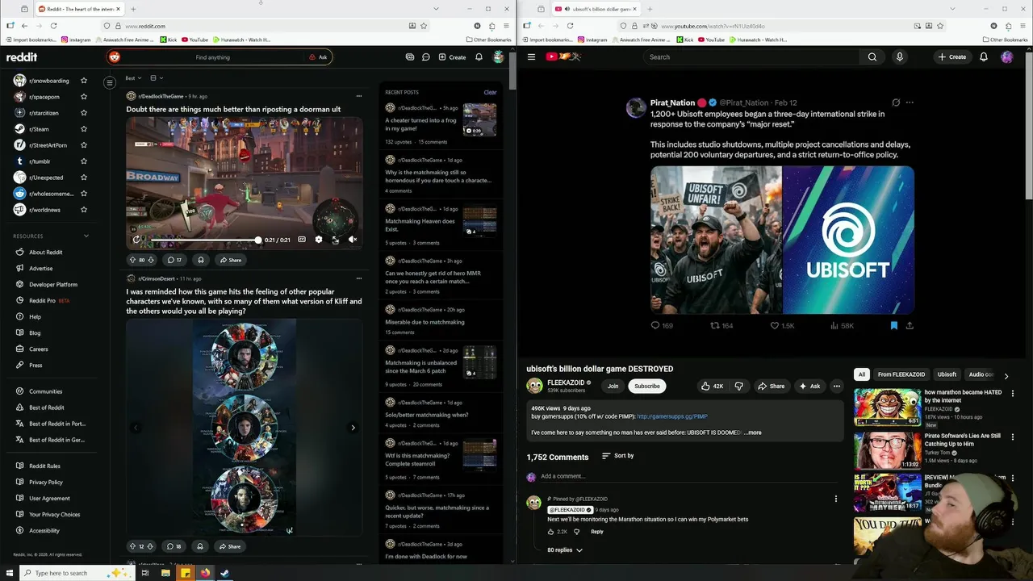The image size is (1033, 581).
Task: Click Reddit notifications bell
Action: 479,57
